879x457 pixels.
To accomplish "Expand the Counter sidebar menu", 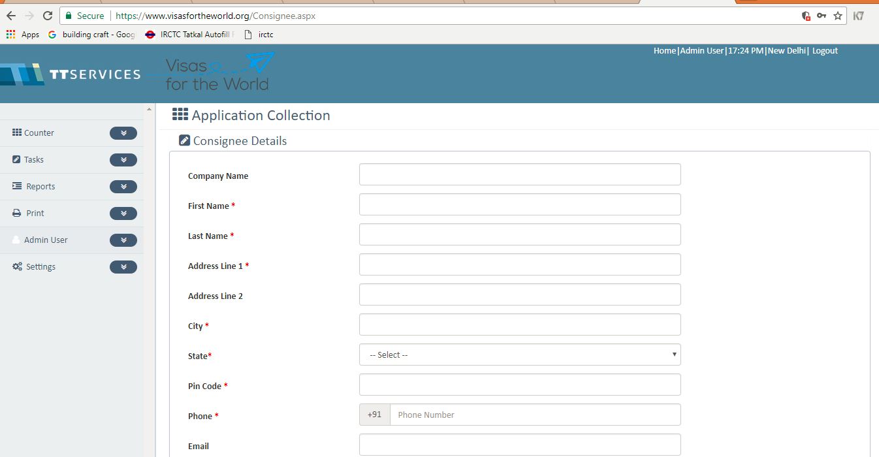I will point(123,133).
